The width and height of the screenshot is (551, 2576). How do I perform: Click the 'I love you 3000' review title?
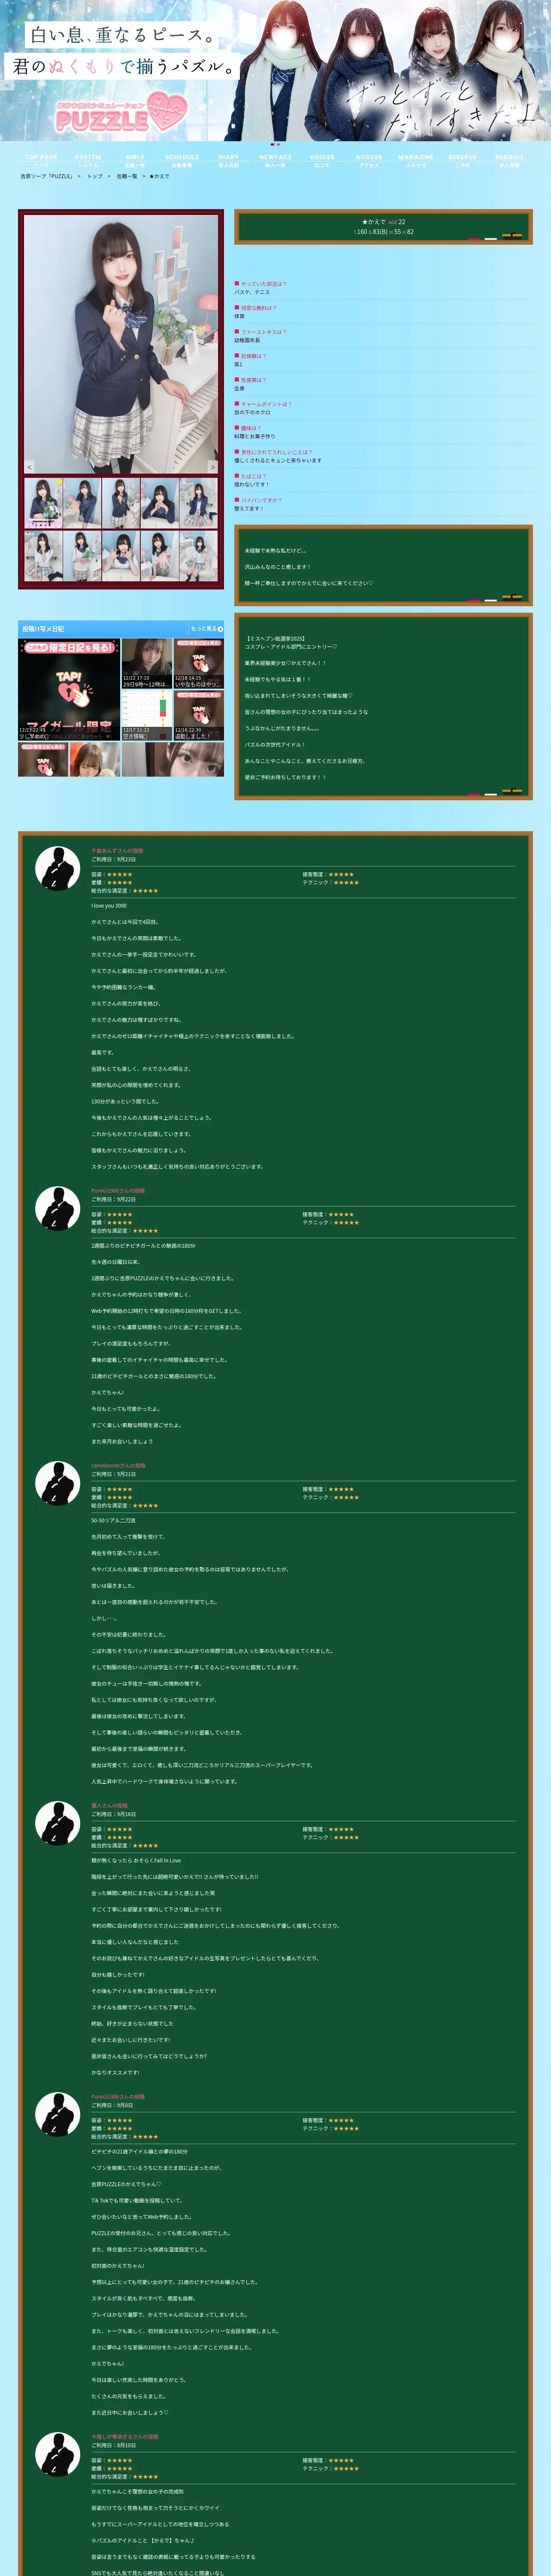pyautogui.click(x=109, y=906)
